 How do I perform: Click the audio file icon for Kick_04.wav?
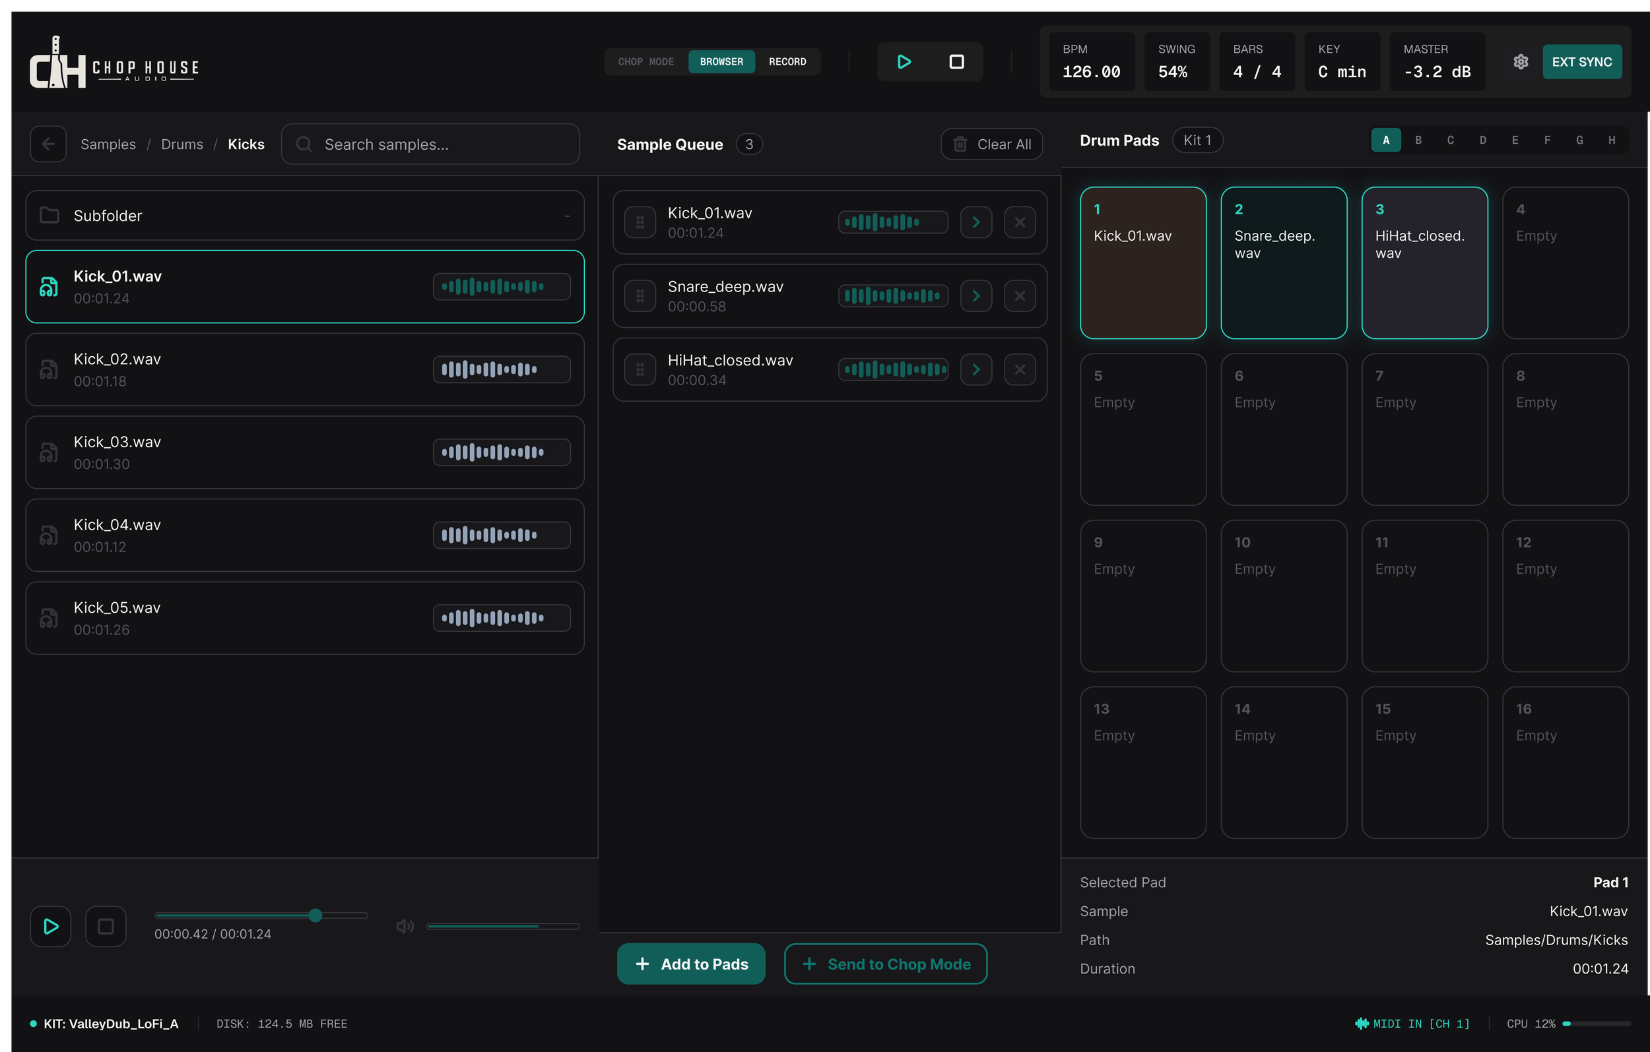(49, 535)
